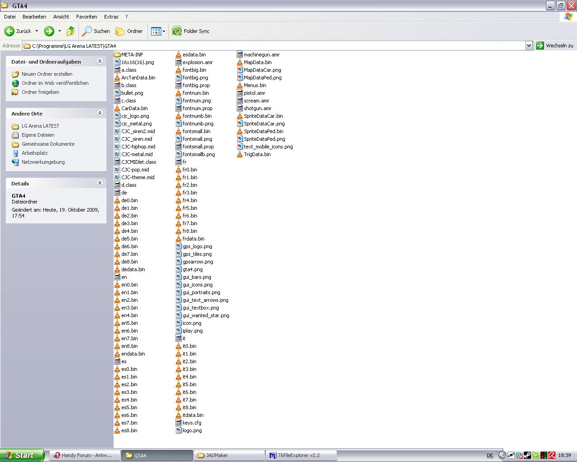The image size is (577, 462).
Task: Open the Ansicht menu
Action: tap(61, 17)
